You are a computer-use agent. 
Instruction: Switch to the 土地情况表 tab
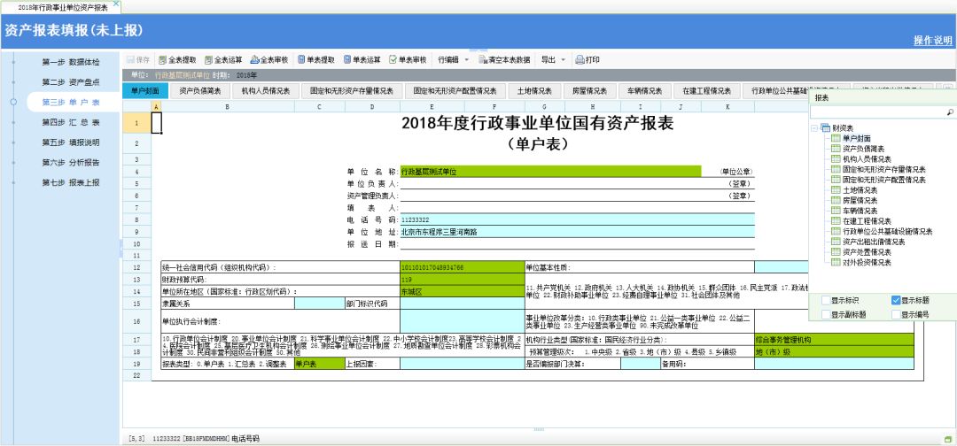click(534, 91)
